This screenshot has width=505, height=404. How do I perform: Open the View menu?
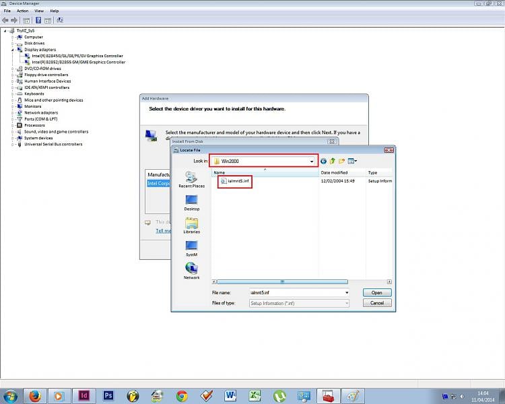(39, 11)
